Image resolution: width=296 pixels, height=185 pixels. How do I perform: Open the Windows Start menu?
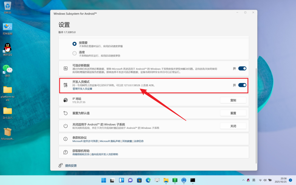104,180
